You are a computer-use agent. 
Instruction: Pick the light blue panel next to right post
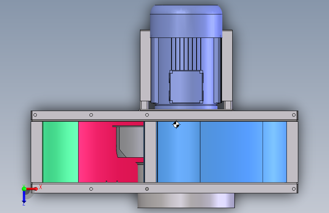(275, 152)
